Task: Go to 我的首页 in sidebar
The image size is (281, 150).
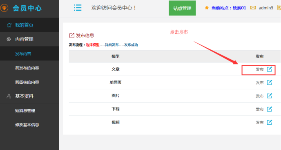Action: tap(29, 25)
